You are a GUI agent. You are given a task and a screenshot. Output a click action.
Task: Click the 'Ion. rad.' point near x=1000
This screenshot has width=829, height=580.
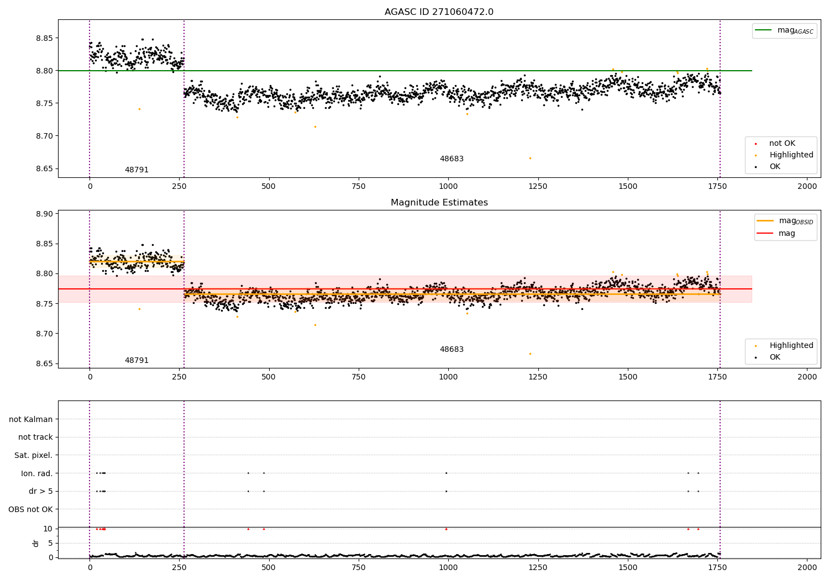coord(446,473)
